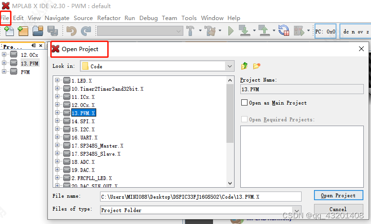This screenshot has width=371, height=224.
Task: Expand the 17.SP3485_Master.X folder
Action: 57,145
